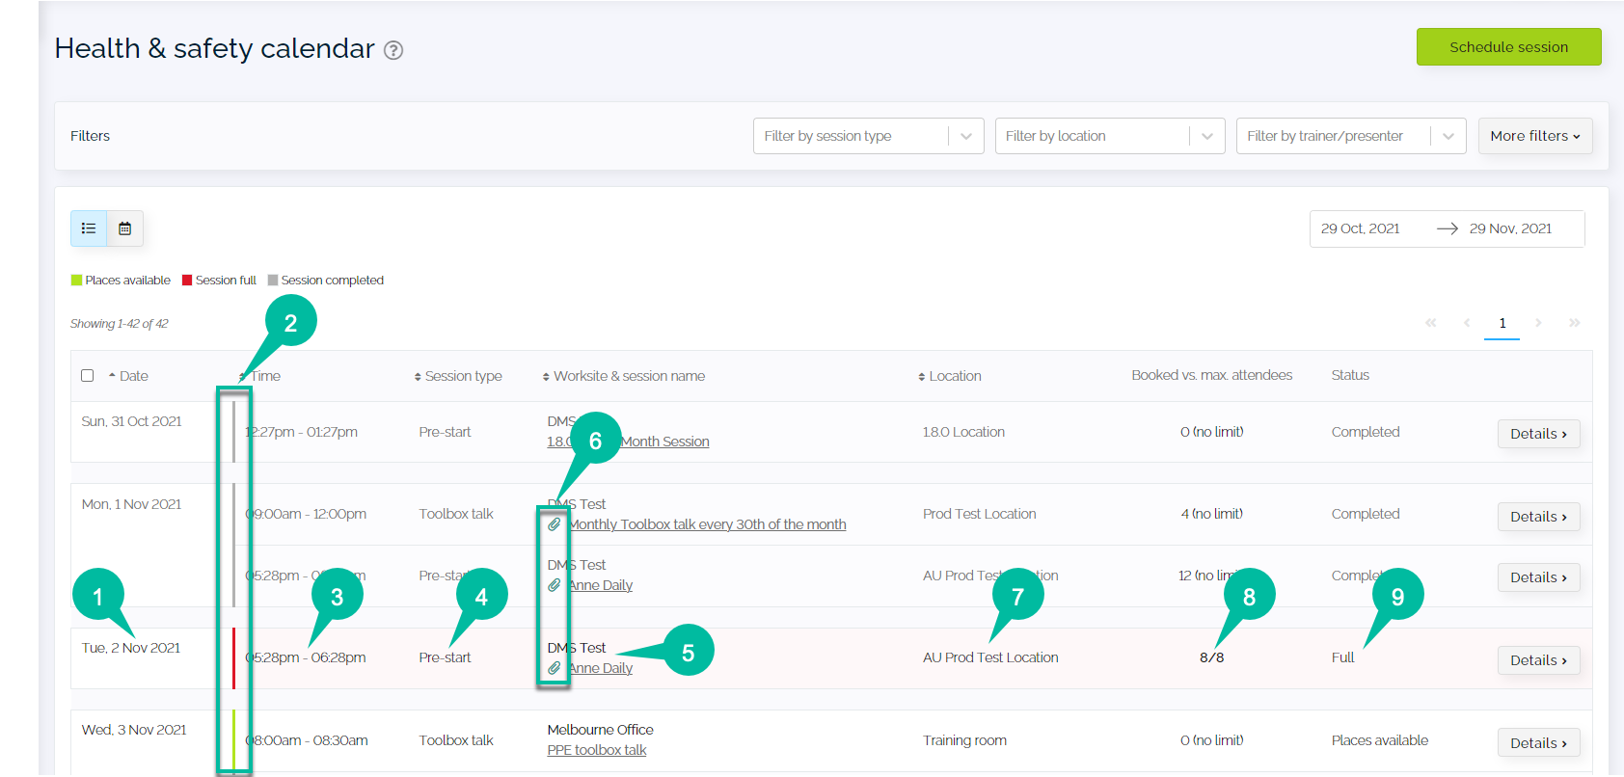
Task: Tick the select-all checkbox beside Date
Action: (88, 376)
